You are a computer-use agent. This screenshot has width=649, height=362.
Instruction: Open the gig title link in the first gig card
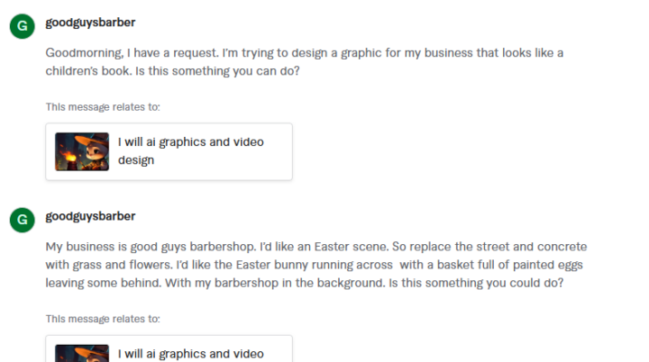coord(191,151)
